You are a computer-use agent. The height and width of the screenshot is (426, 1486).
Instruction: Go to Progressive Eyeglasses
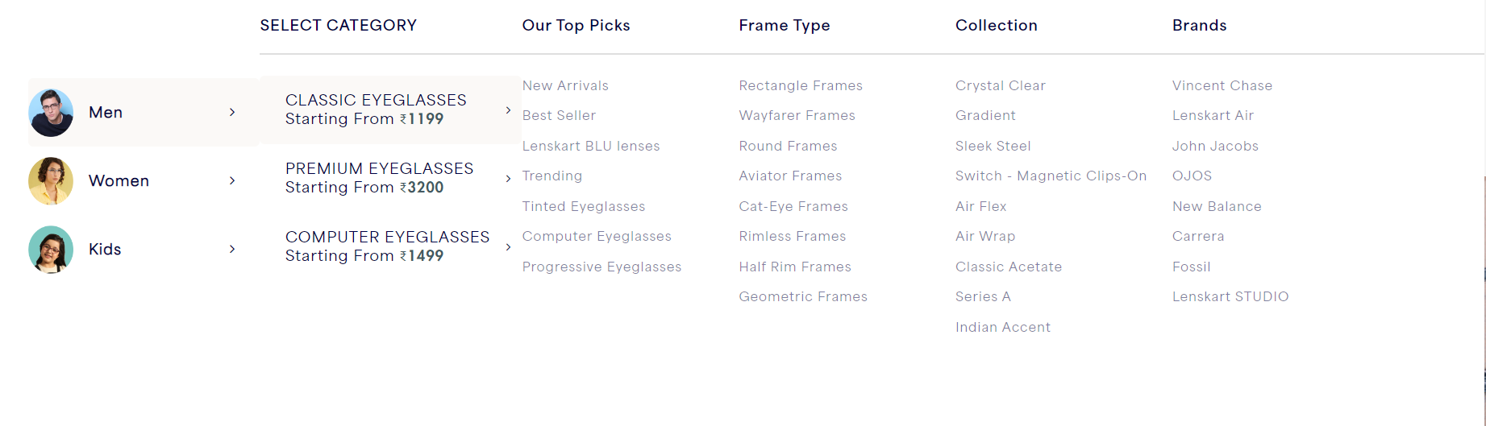coord(601,267)
